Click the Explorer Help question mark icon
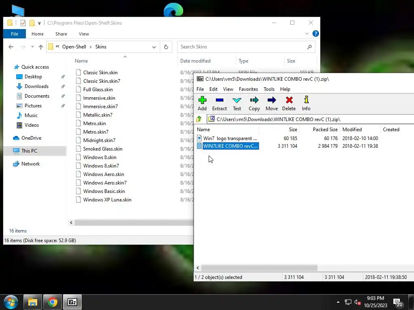 tap(315, 34)
